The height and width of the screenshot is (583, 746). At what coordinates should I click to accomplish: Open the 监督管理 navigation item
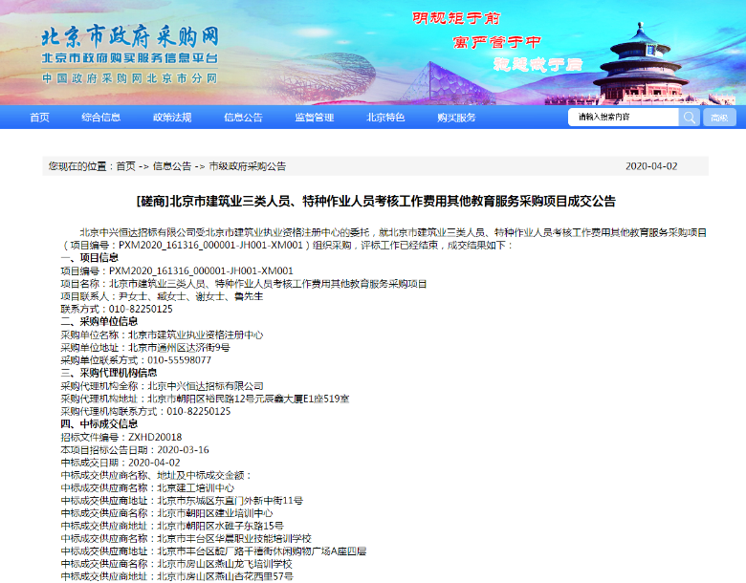(315, 118)
